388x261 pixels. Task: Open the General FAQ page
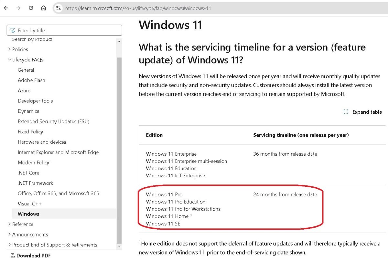(x=26, y=70)
